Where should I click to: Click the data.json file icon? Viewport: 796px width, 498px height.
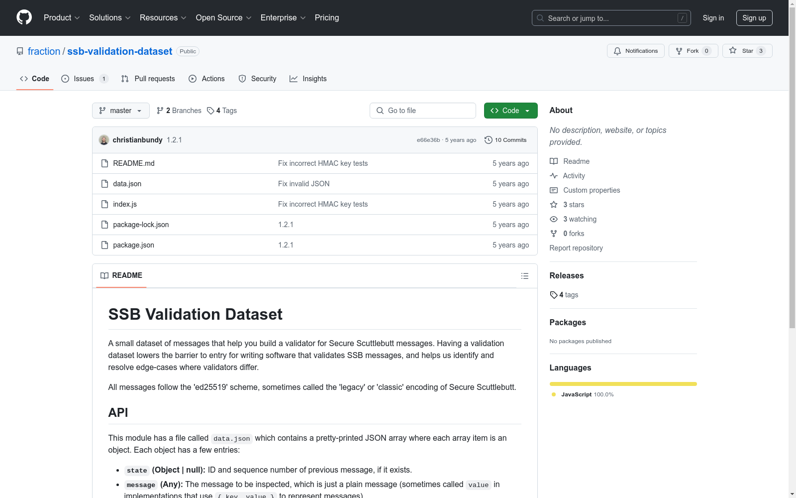104,184
